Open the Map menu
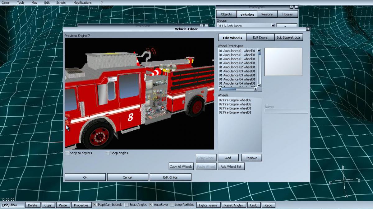 pyautogui.click(x=34, y=2)
